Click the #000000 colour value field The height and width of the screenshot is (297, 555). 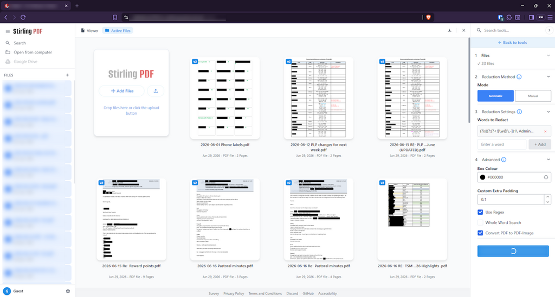pos(514,177)
